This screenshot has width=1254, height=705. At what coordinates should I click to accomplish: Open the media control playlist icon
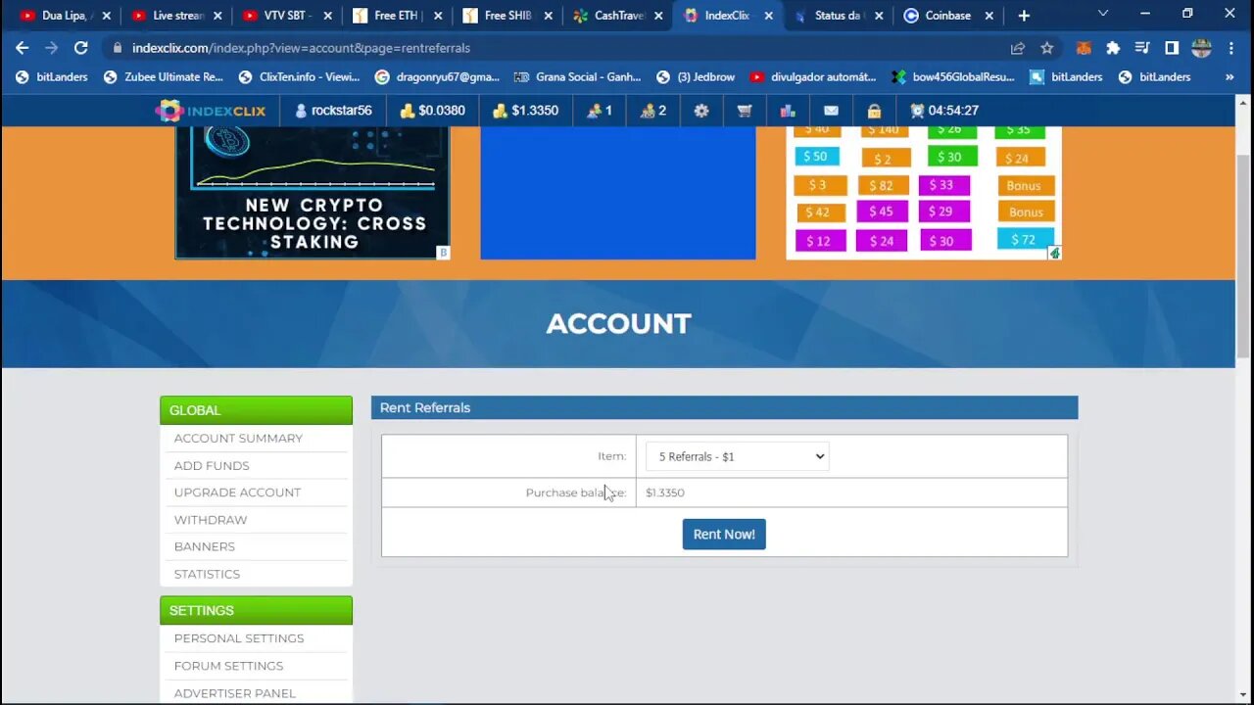1142,47
